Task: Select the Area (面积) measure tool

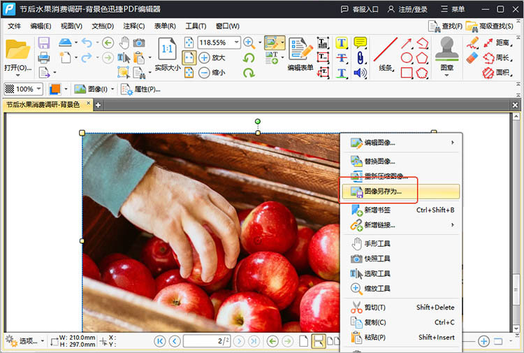Action: [x=498, y=73]
